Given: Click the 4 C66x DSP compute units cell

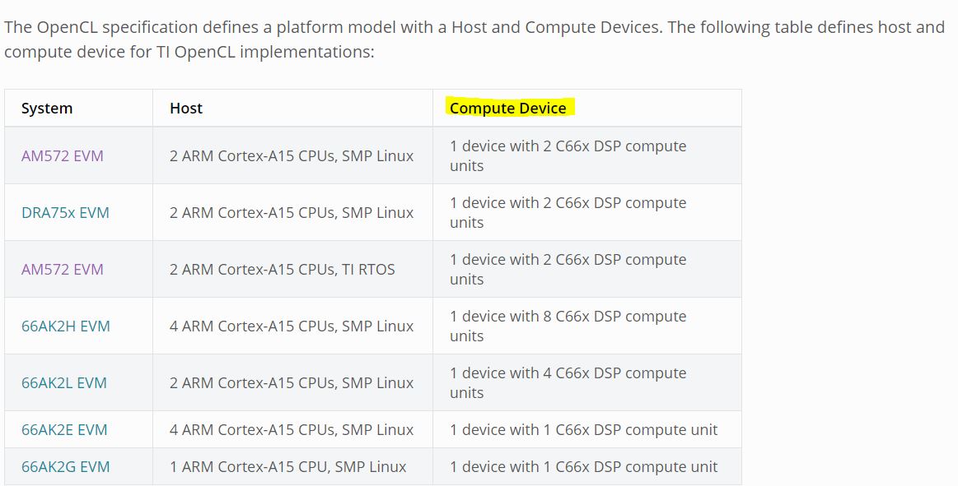Looking at the screenshot, I should [x=568, y=382].
